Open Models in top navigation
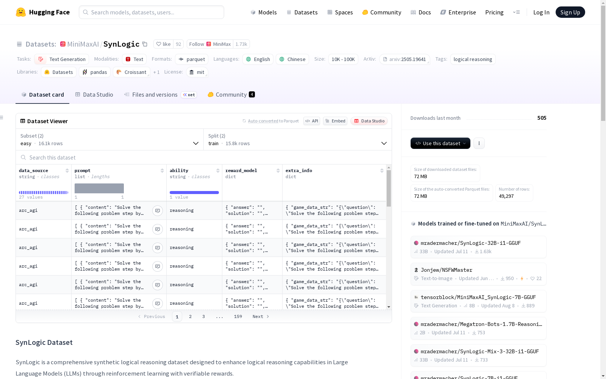 click(x=264, y=12)
